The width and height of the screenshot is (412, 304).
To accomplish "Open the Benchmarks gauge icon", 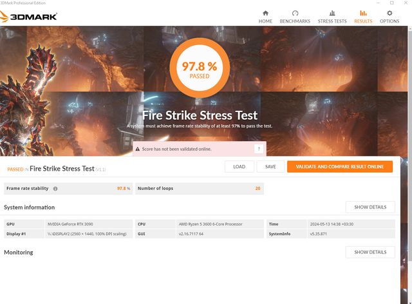I will coord(295,13).
